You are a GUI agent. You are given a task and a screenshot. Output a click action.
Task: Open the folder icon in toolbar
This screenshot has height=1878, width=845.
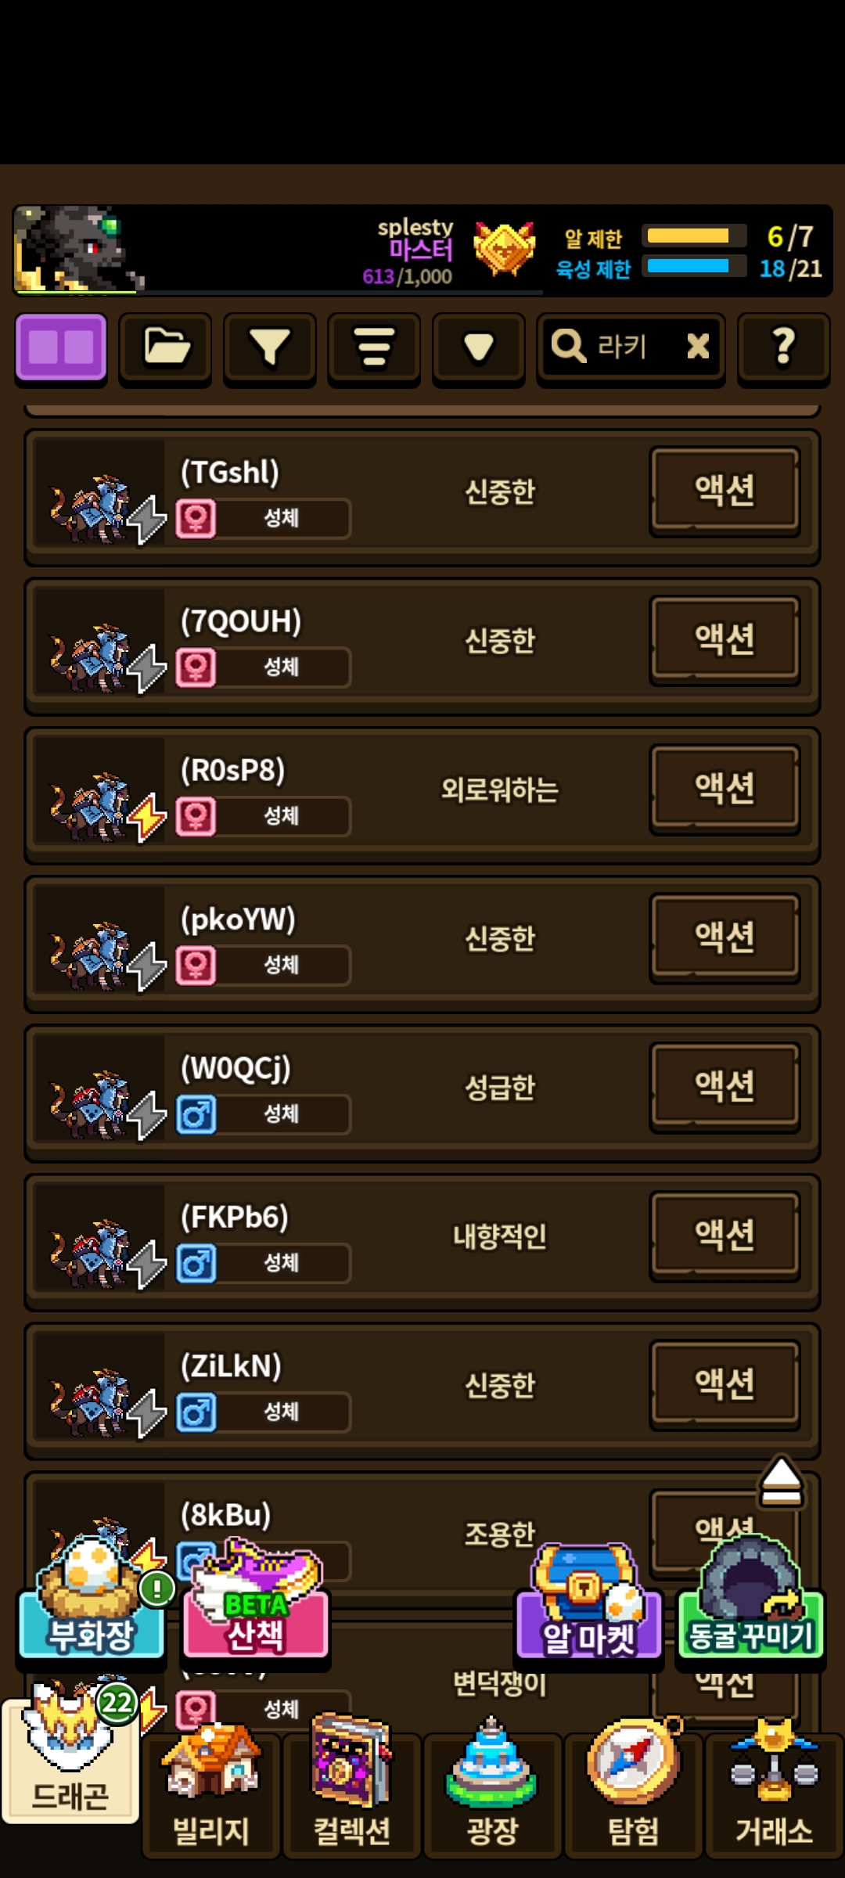pyautogui.click(x=166, y=348)
